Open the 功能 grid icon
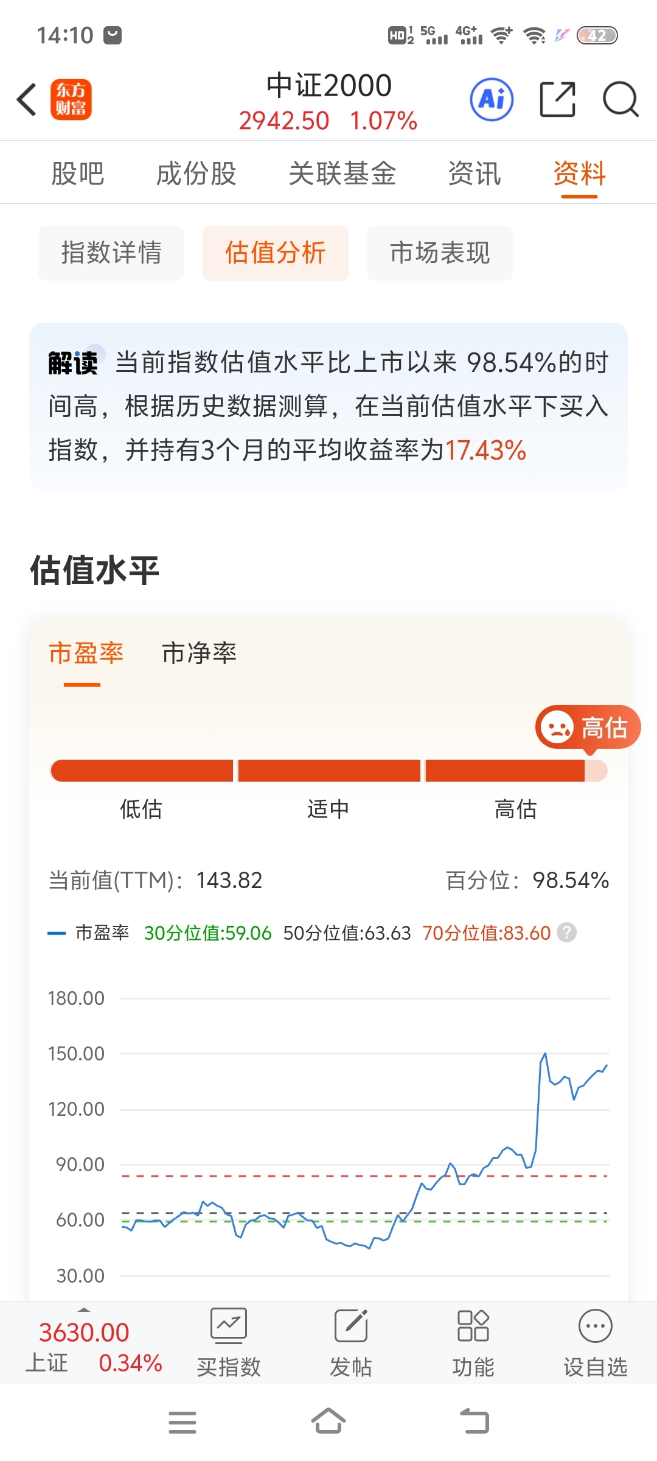The image size is (657, 1461). coord(473,1325)
